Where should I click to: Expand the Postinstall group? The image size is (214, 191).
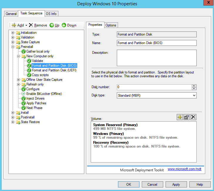tap(13, 117)
